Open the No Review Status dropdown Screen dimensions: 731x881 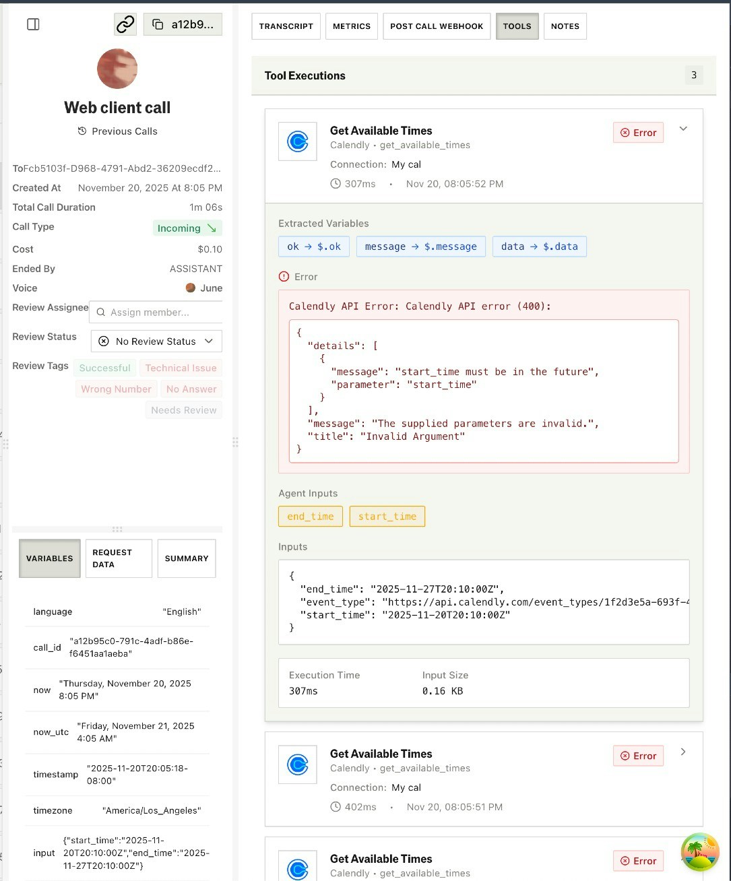(x=156, y=341)
